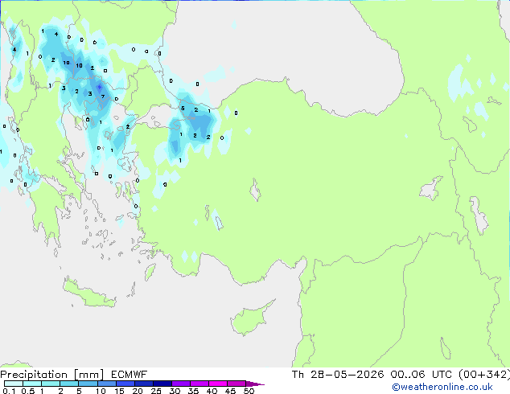Click the '40' legend scale label
Viewport: 510px width, 394px height.
point(212,391)
